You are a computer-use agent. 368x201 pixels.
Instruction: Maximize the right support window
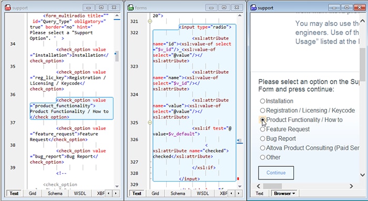pyautogui.click(x=346, y=7)
